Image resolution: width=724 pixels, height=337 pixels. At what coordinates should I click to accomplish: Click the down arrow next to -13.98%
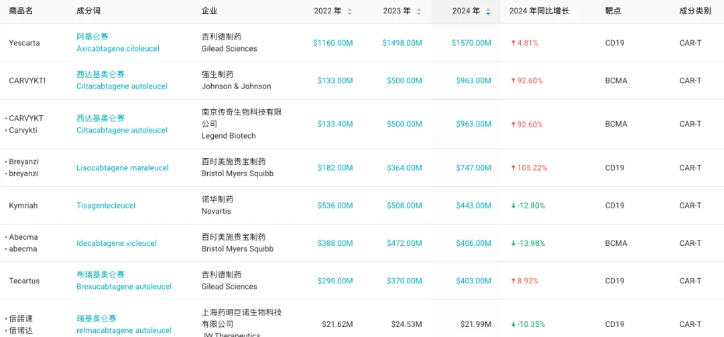point(513,243)
